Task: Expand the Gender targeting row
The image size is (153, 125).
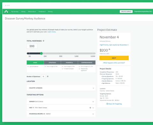Action: (x=61, y=102)
